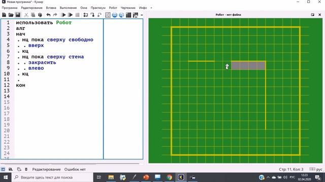The width and height of the screenshot is (325, 182).
Task: Toggle the first status bar panel icon
Action: (3, 169)
